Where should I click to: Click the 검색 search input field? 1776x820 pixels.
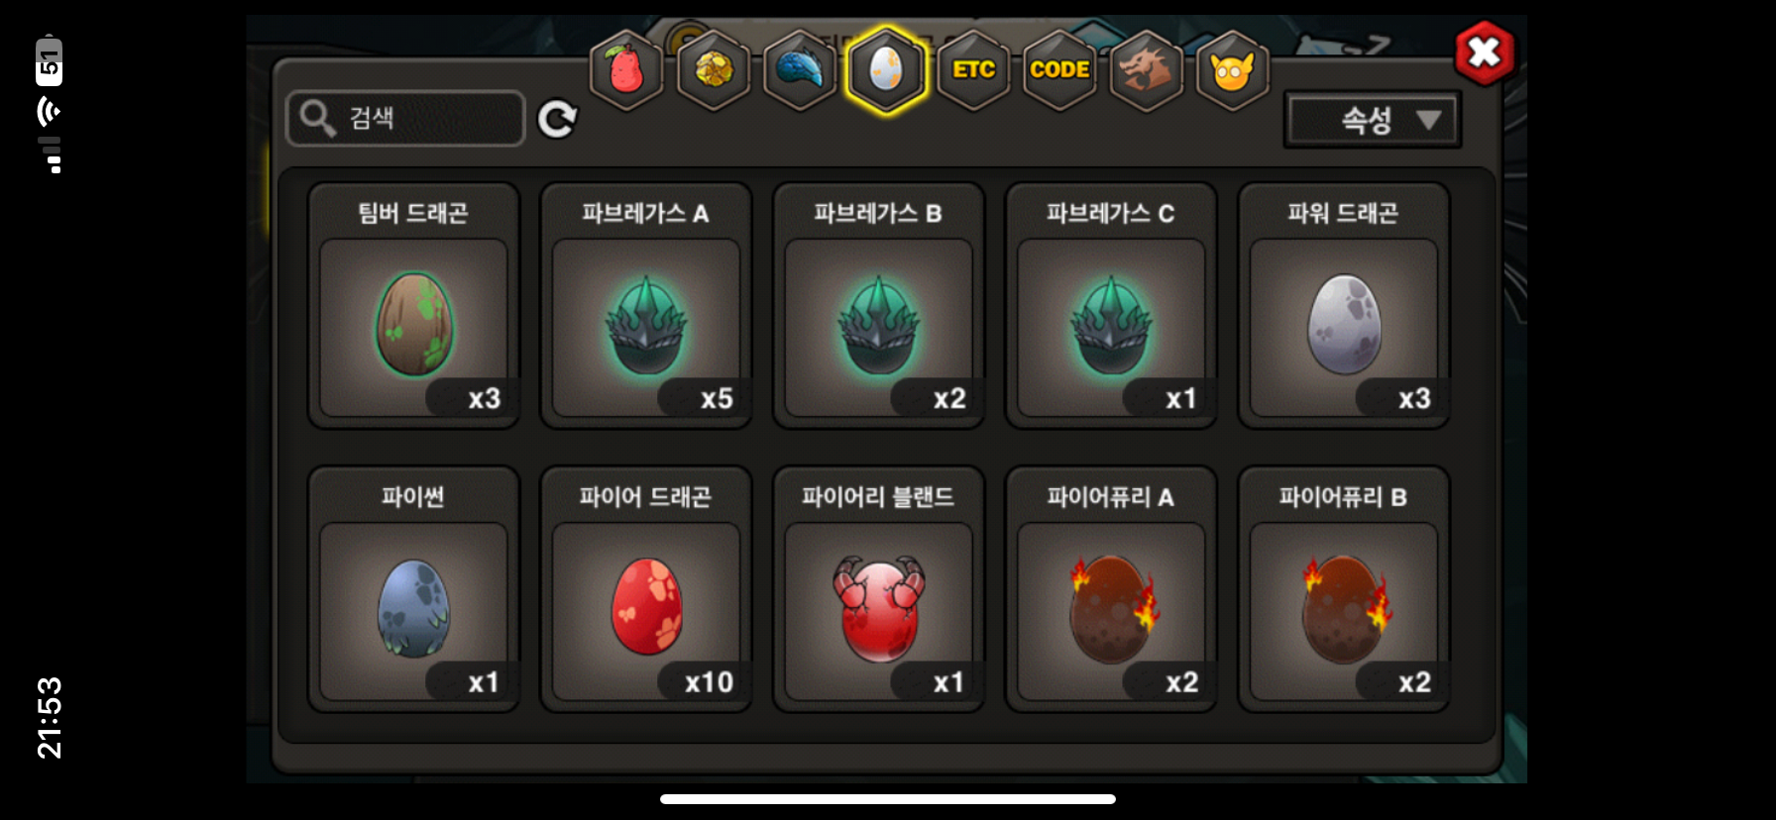point(405,118)
